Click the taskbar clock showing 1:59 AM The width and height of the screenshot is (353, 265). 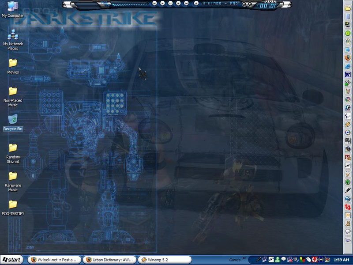pyautogui.click(x=341, y=260)
